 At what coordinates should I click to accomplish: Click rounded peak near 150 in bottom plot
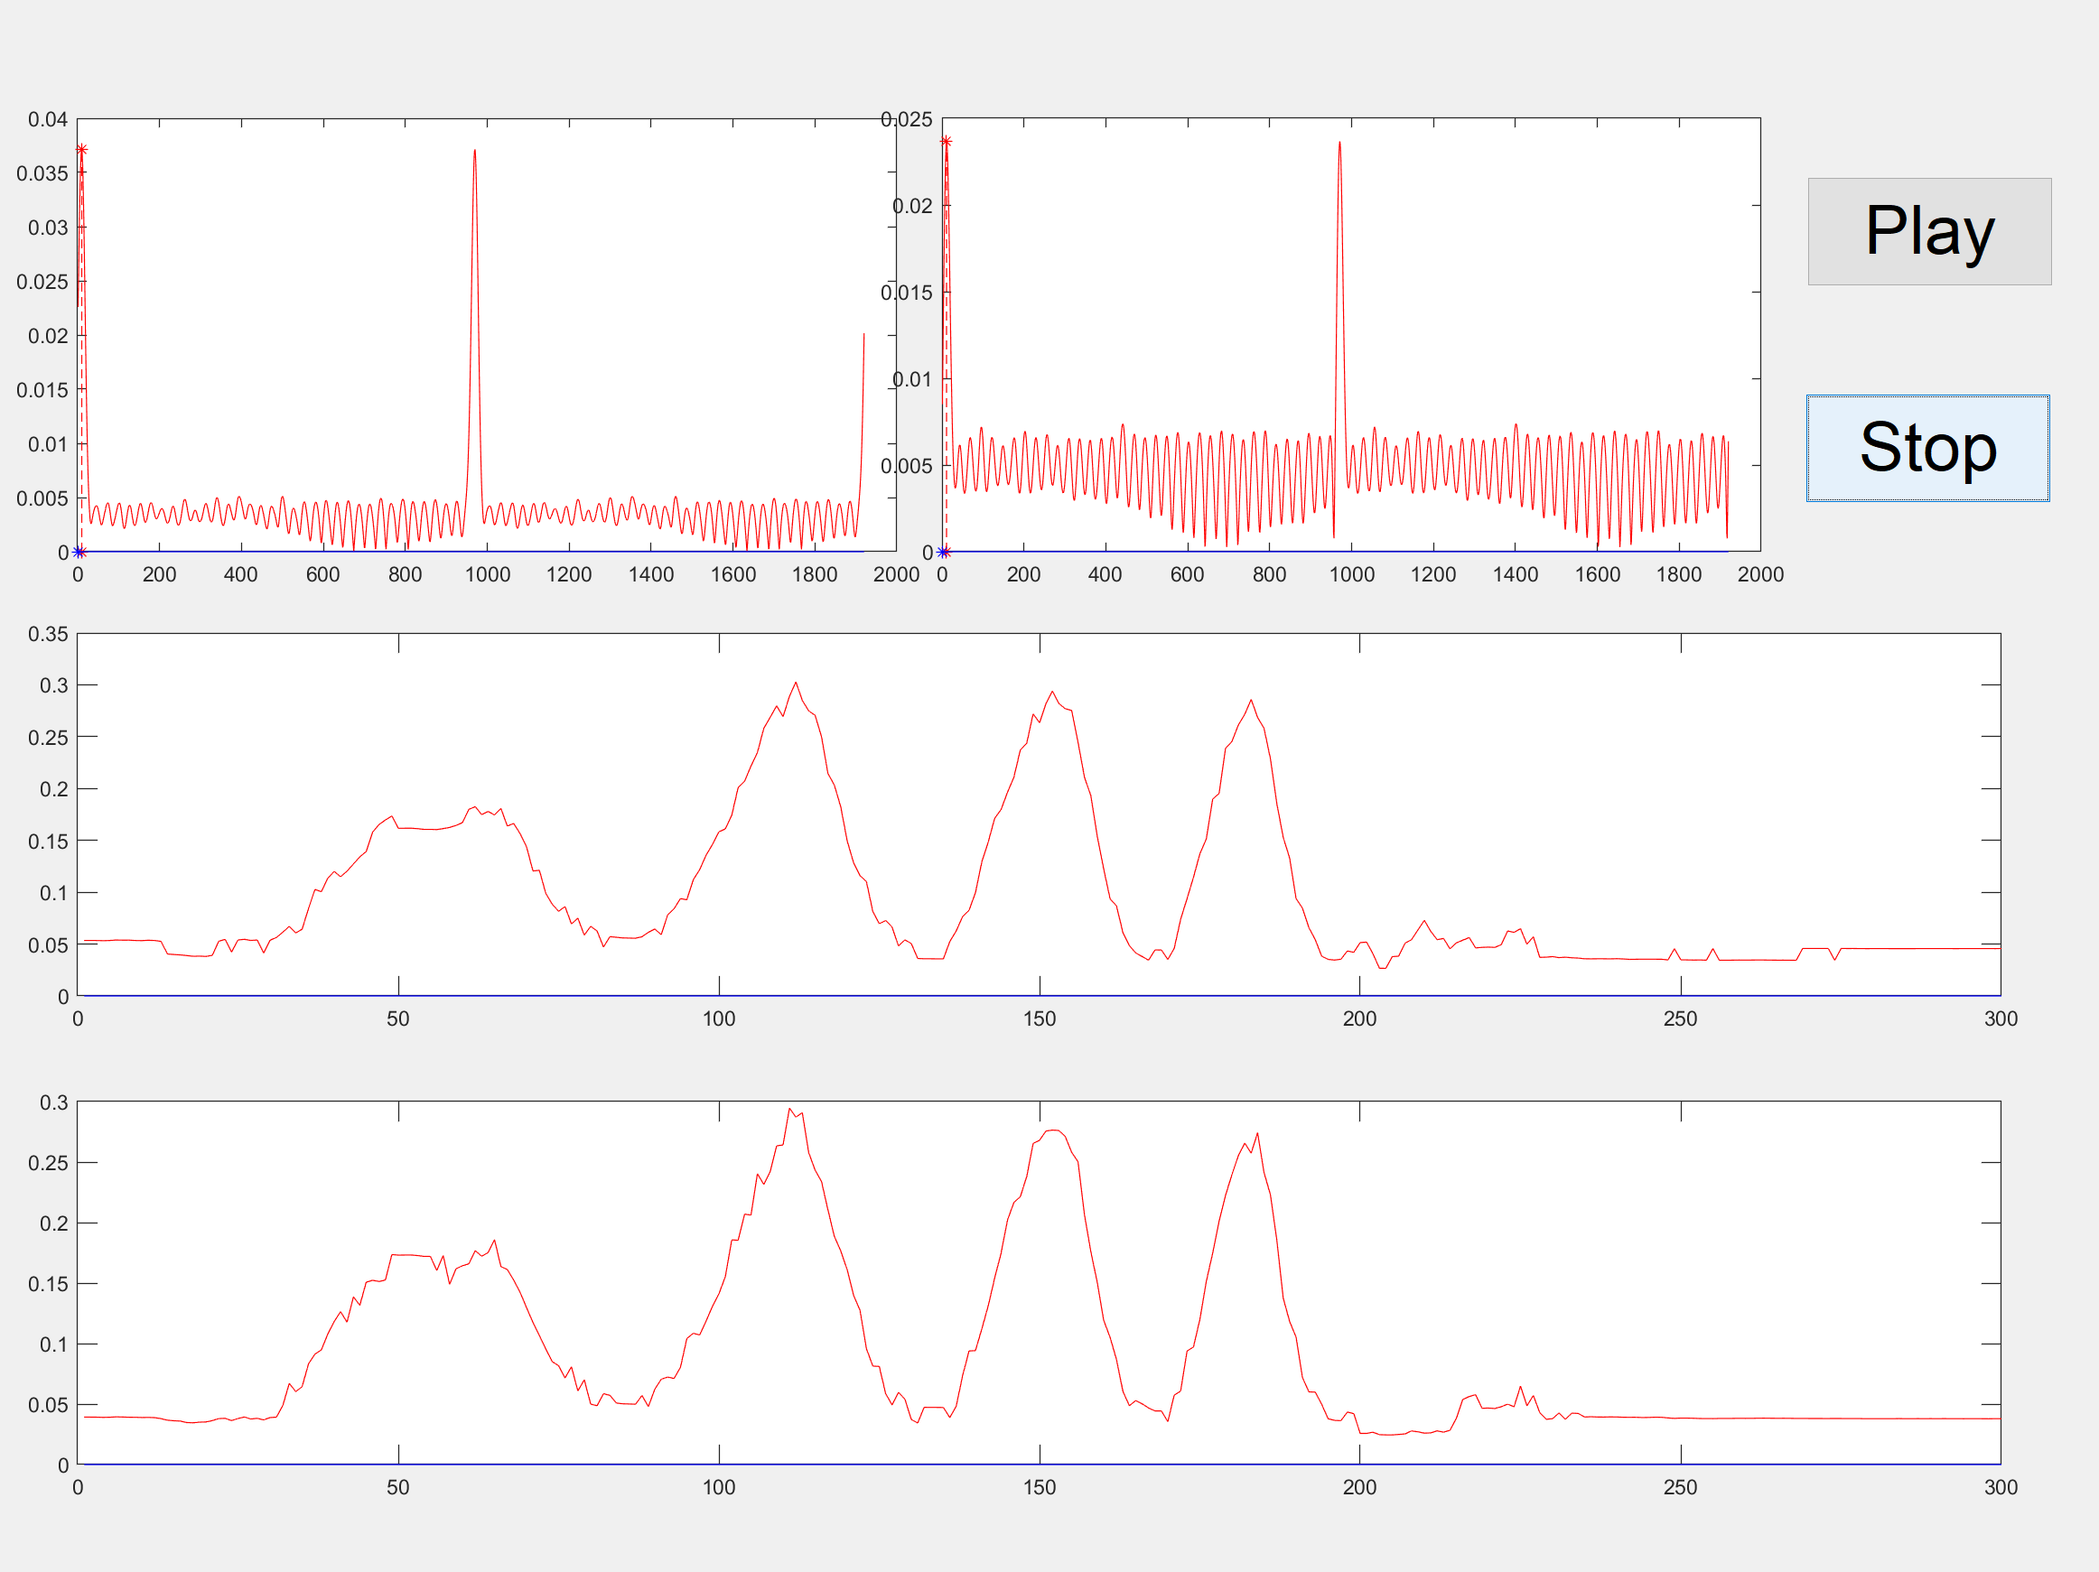pos(1053,1130)
